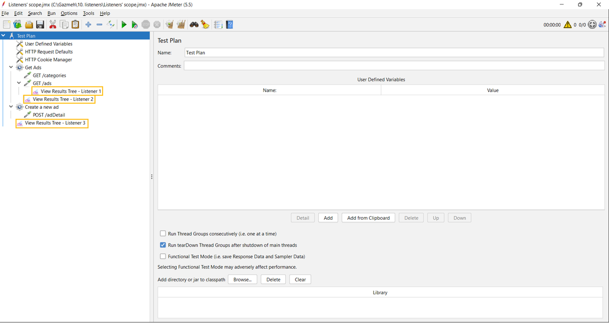Screen dimensions: 609x323
Task: Click the Toggle enable/disable element icon
Action: (x=111, y=24)
